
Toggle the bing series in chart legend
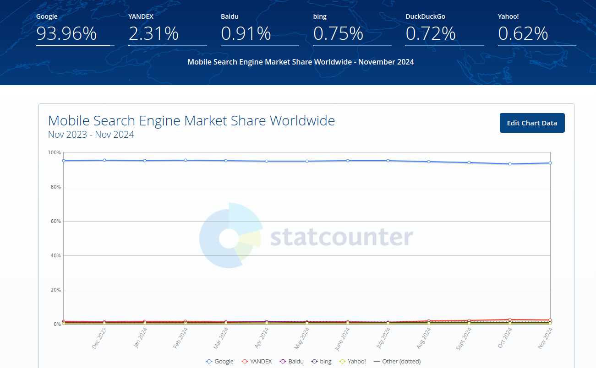click(321, 362)
